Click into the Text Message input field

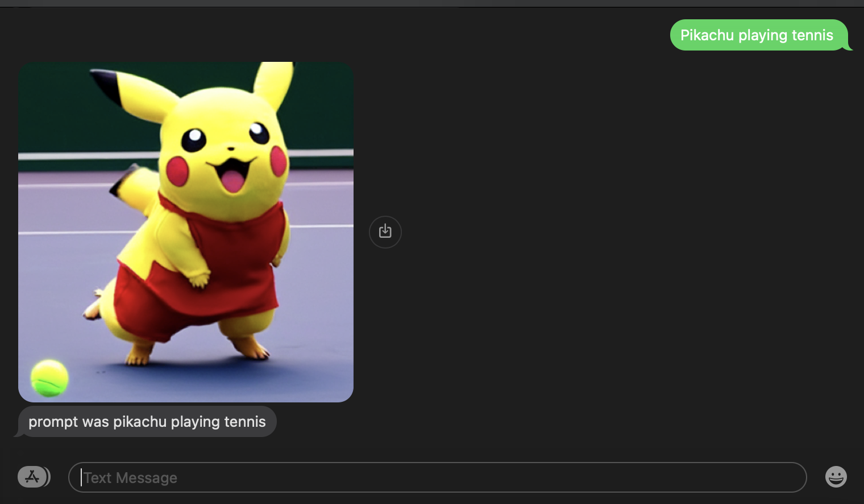437,477
